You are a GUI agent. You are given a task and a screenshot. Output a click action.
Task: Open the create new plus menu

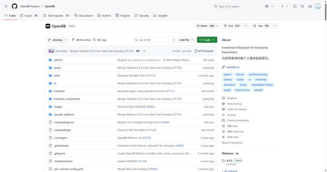[284, 6]
